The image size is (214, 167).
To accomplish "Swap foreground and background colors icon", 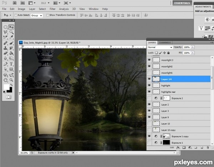I will pyautogui.click(x=11, y=85).
